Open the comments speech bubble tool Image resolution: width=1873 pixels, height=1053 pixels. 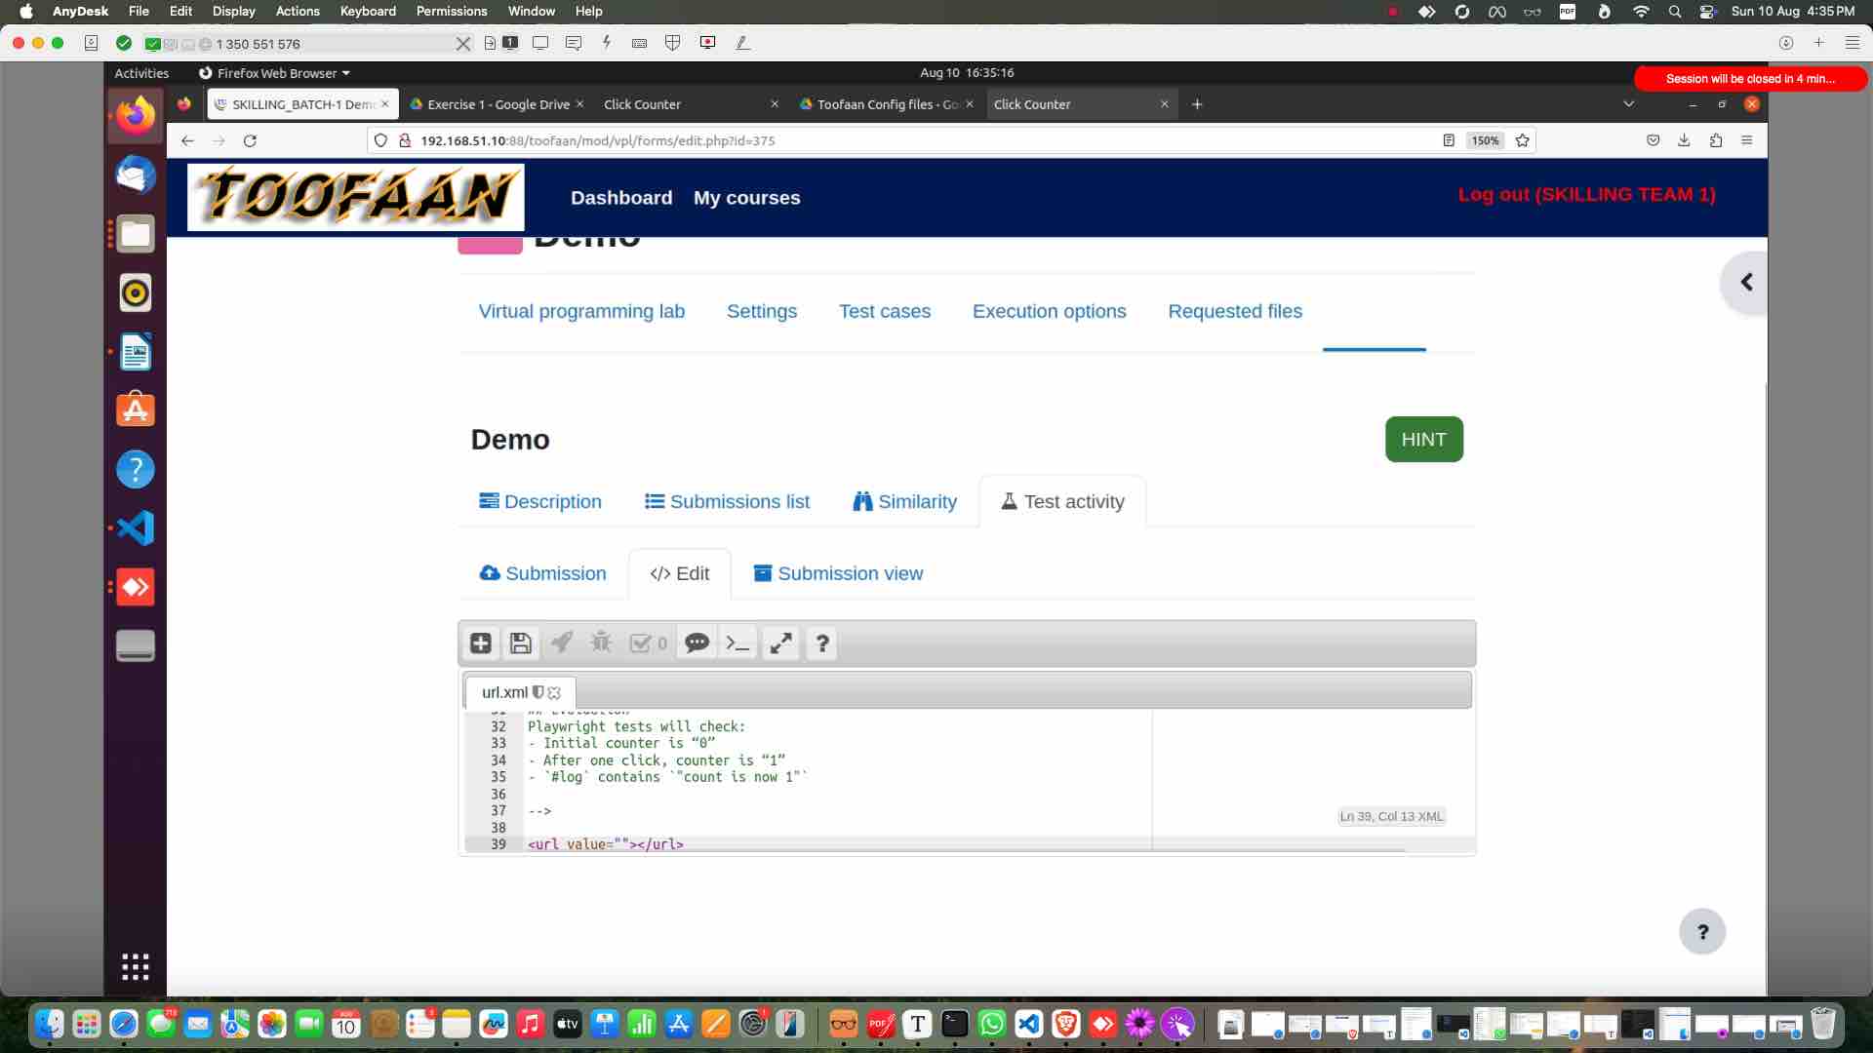(x=697, y=643)
